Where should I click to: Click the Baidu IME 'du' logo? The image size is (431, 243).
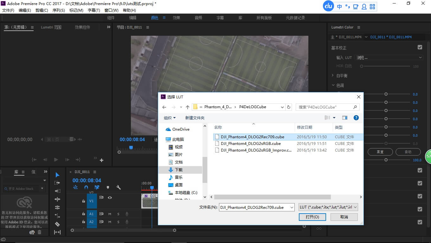coord(329,6)
